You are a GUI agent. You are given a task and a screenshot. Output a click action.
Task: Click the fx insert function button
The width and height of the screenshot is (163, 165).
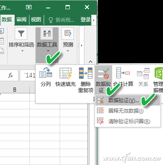(x=11, y=75)
